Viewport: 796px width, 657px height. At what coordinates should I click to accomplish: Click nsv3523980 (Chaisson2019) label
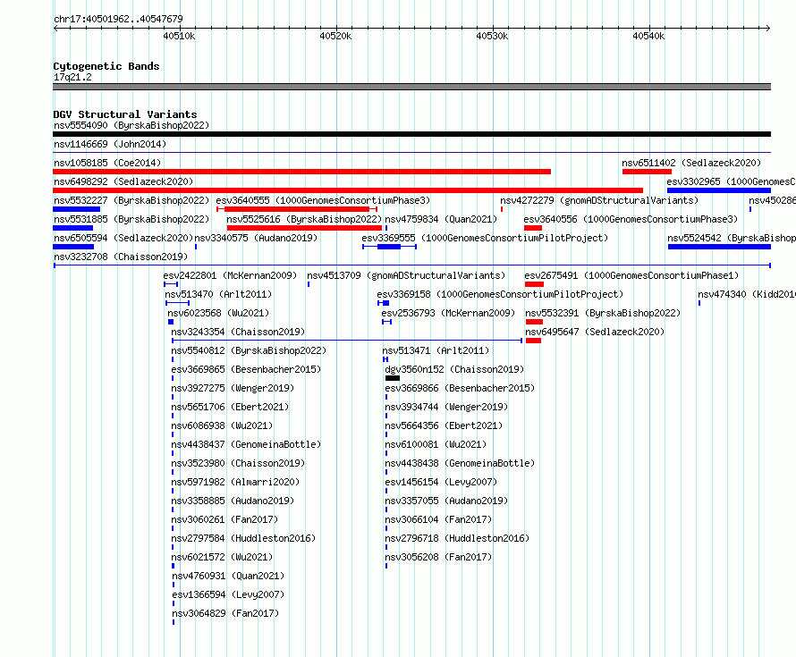(238, 463)
